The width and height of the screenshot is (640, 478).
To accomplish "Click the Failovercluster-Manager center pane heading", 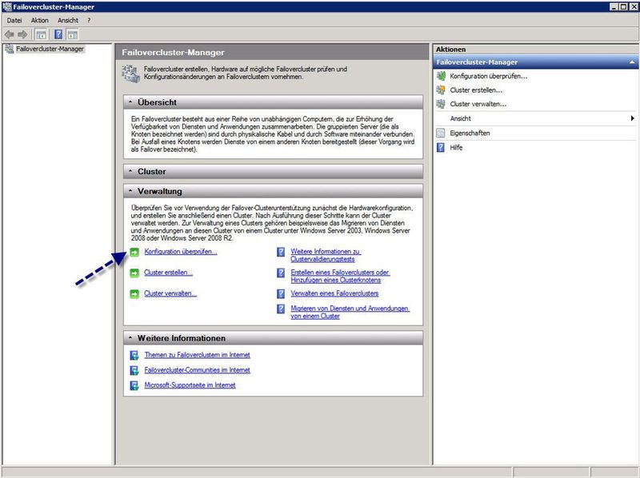I will [173, 53].
